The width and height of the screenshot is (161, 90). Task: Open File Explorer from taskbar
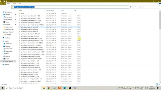pos(44,88)
